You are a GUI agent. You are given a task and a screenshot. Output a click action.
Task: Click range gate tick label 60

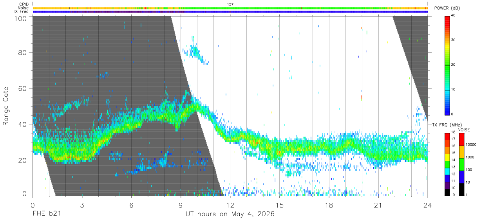[x=23, y=88]
